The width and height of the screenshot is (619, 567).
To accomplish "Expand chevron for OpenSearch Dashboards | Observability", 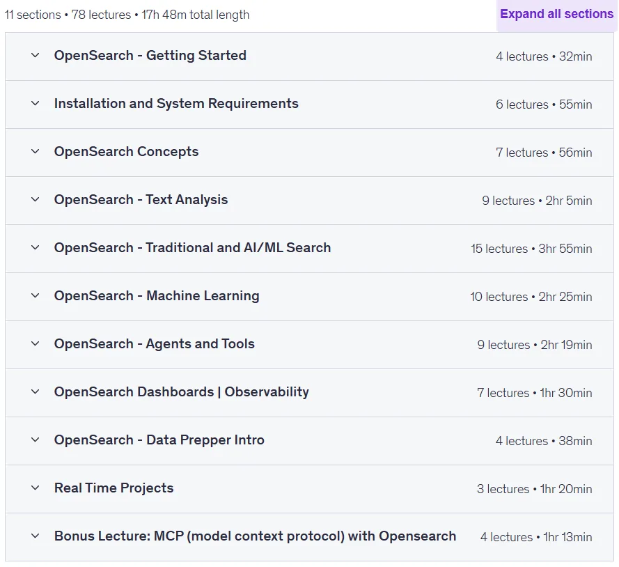I will 35,391.
